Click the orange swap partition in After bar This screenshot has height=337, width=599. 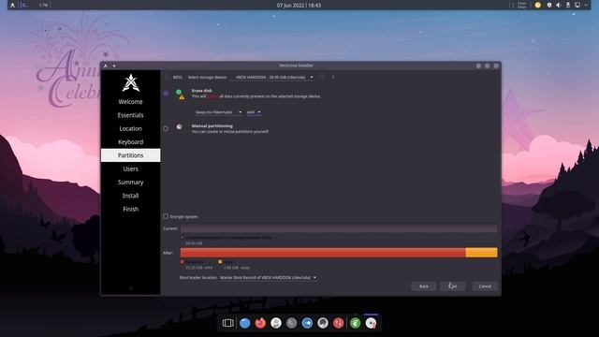pos(481,252)
